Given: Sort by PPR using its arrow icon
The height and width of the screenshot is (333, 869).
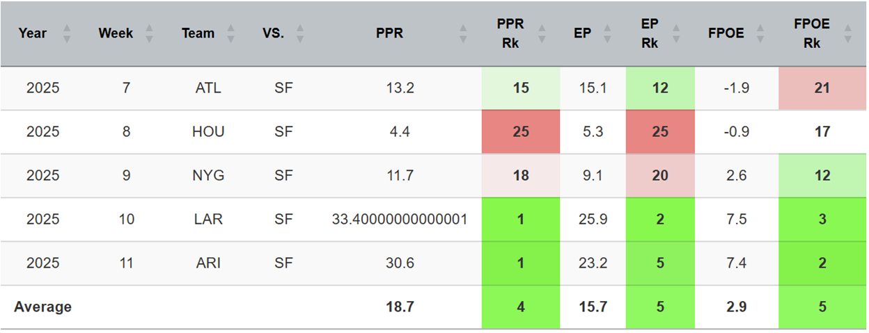Looking at the screenshot, I should click(463, 33).
